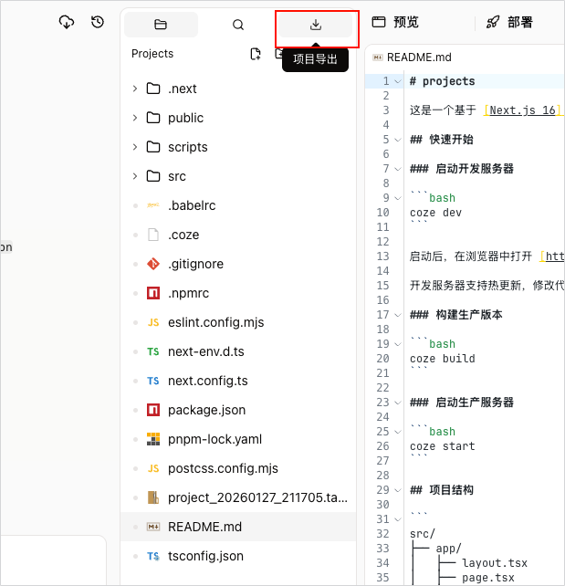
Task: Open postcss.config.mjs file
Action: tap(238, 468)
